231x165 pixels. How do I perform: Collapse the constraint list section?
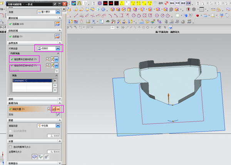pyautogui.click(x=58, y=53)
